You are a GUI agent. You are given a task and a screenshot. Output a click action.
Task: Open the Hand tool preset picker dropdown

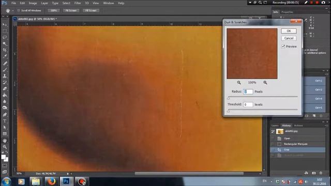click(13, 10)
